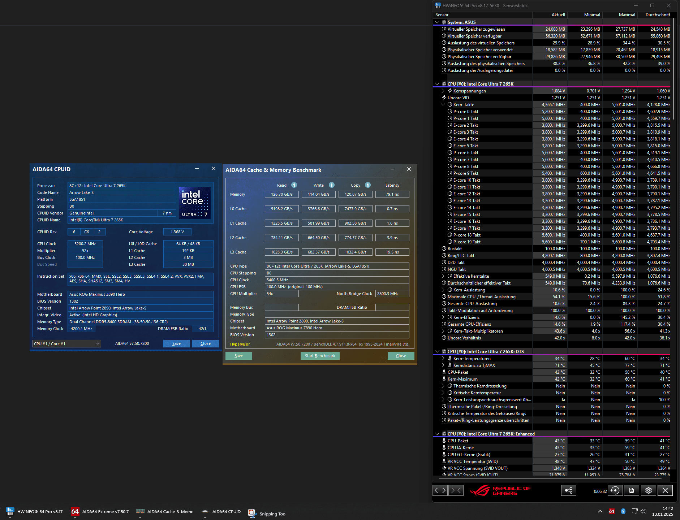Open the HWiNFO remote sharing icon
The height and width of the screenshot is (520, 680).
tap(569, 490)
